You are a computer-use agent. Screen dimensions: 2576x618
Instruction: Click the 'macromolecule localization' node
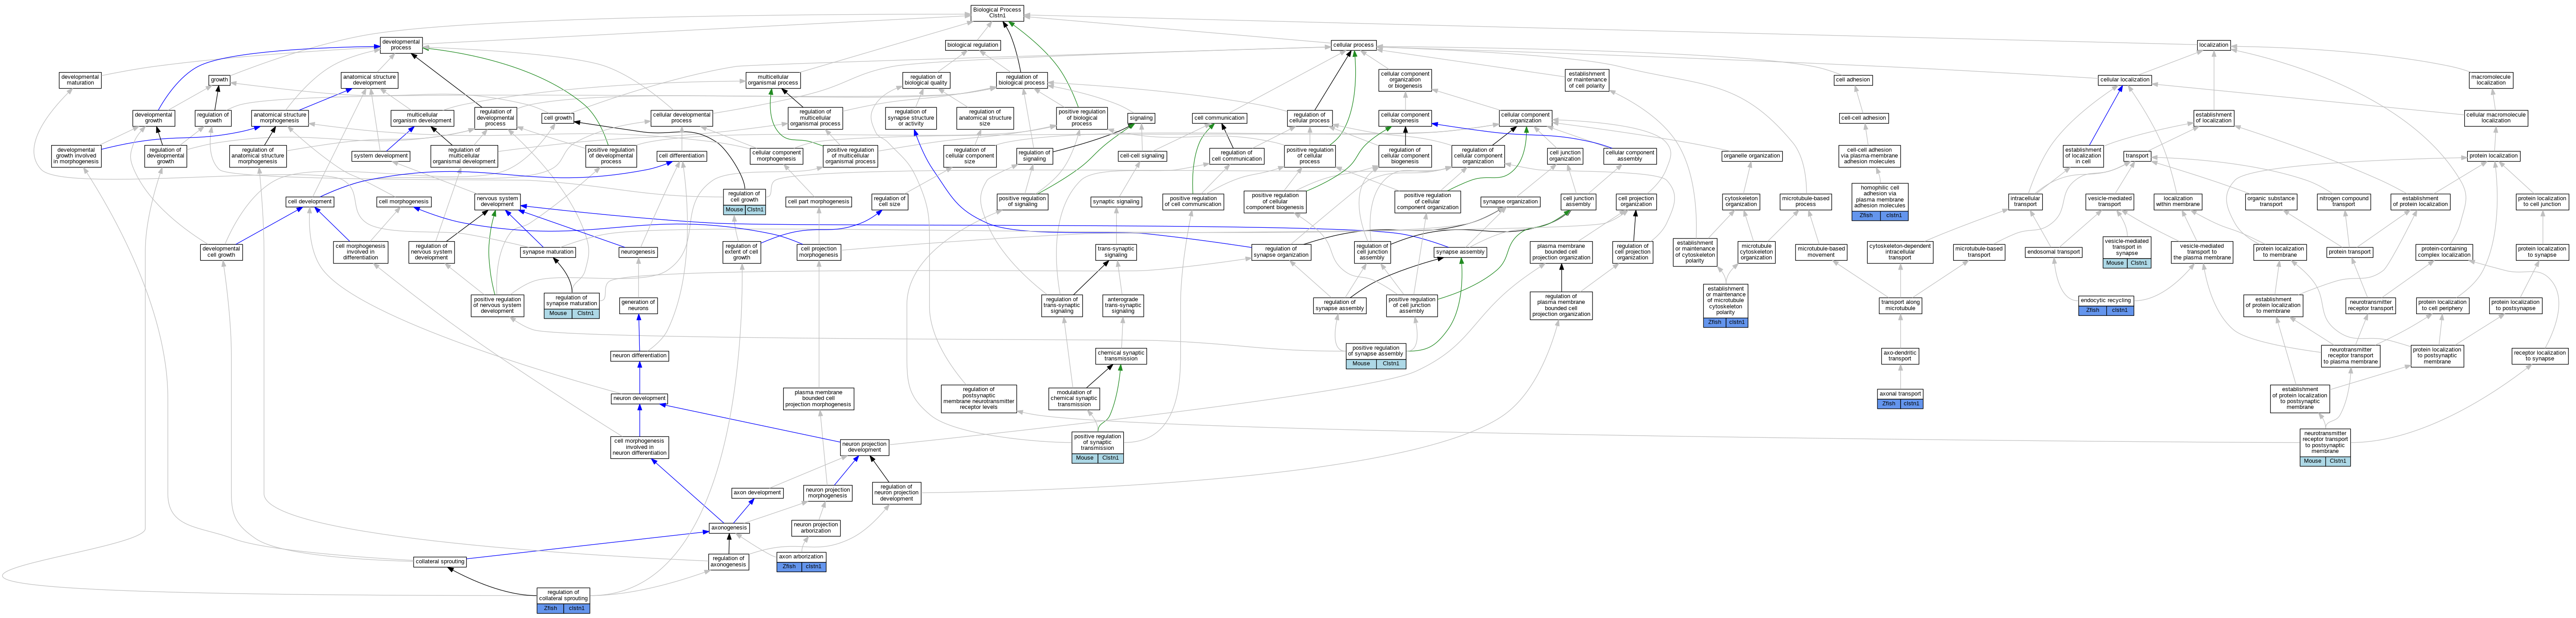tap(2491, 80)
